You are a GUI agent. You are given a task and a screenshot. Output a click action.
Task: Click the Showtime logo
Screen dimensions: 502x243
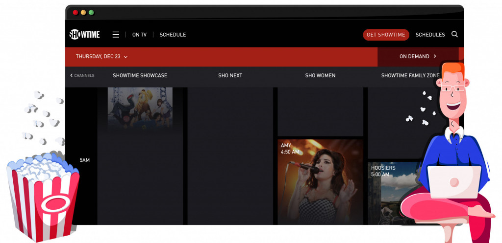pyautogui.click(x=85, y=35)
